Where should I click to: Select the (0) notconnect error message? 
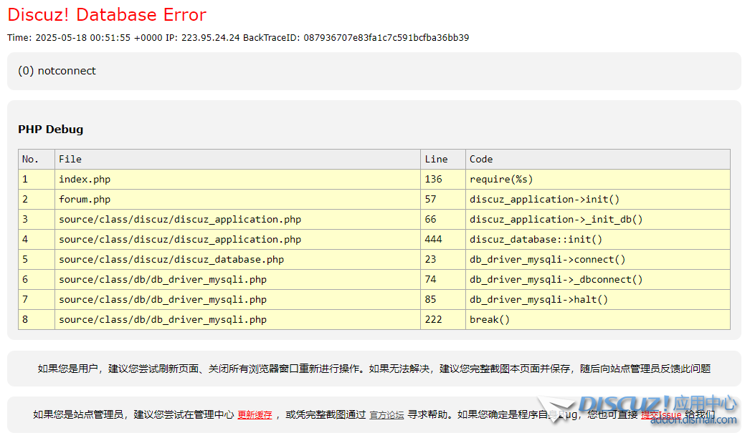(x=57, y=71)
